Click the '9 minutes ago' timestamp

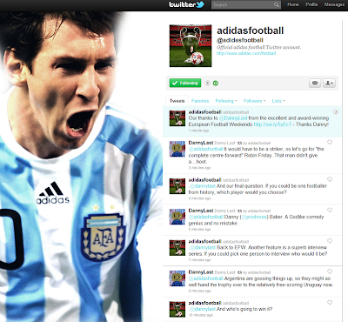pos(199,291)
